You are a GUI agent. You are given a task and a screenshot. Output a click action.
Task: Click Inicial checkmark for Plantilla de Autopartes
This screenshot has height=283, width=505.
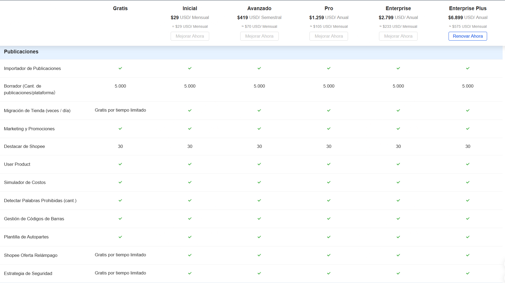coord(190,237)
